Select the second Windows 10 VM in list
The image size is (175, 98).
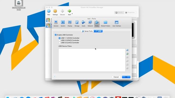coord(48,25)
